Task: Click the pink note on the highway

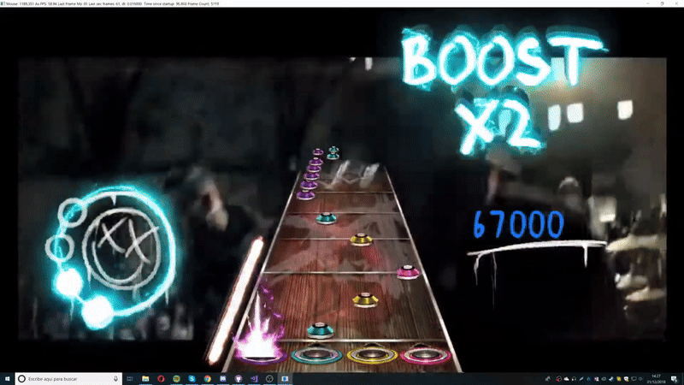Action: tap(408, 272)
